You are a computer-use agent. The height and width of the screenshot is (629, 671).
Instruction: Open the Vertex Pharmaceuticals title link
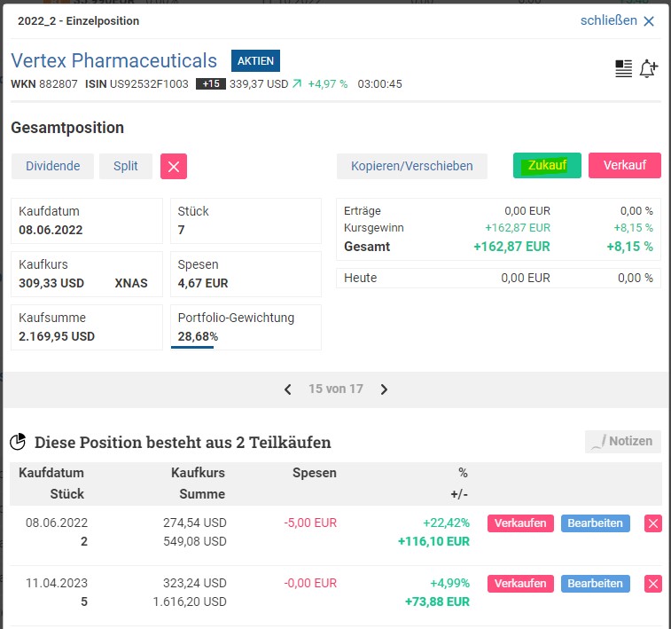[113, 61]
